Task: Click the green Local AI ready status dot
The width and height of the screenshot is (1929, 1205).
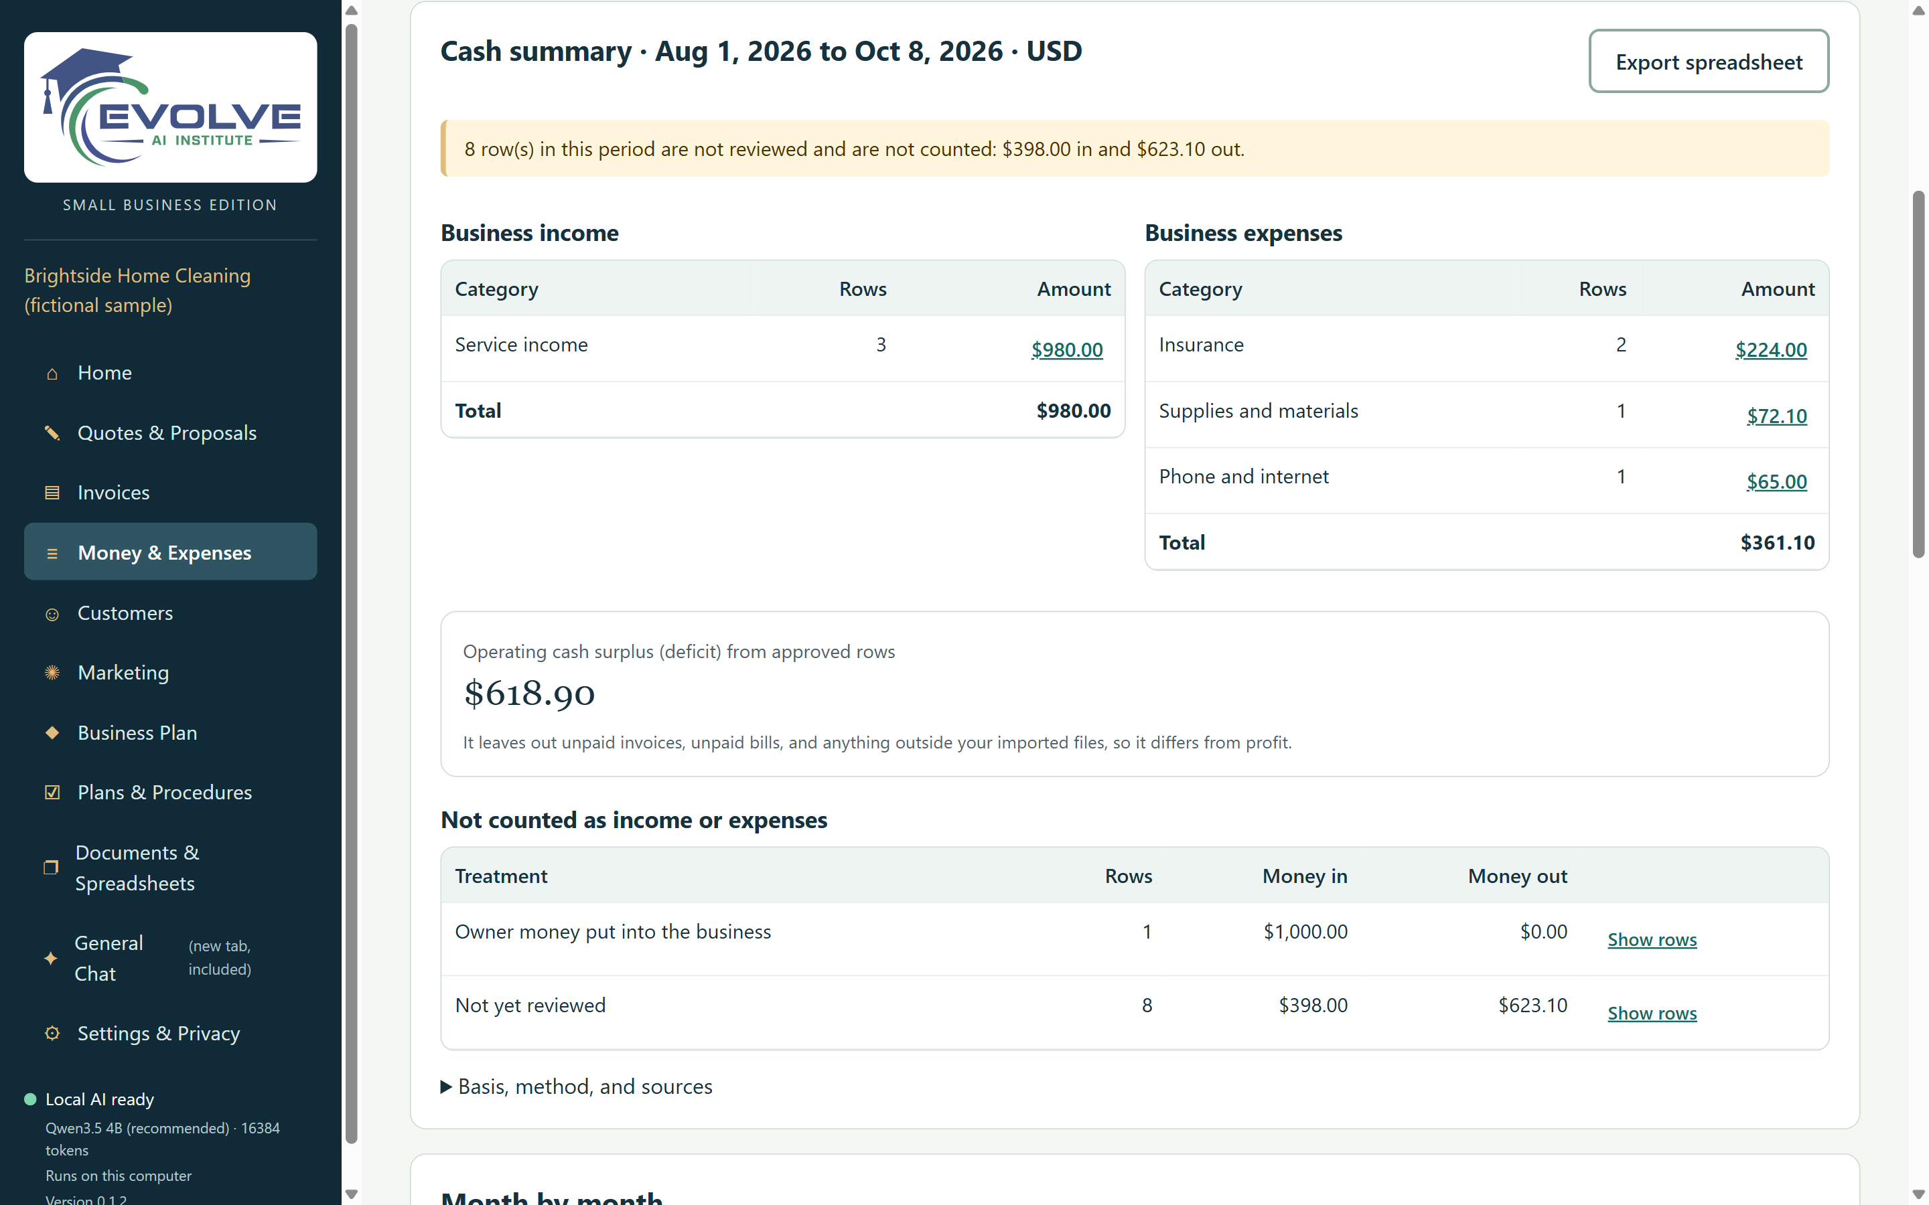Action: point(30,1100)
